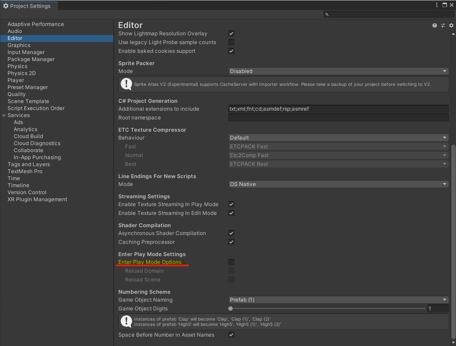
Task: Click Game Object Digits value field
Action: (438, 309)
